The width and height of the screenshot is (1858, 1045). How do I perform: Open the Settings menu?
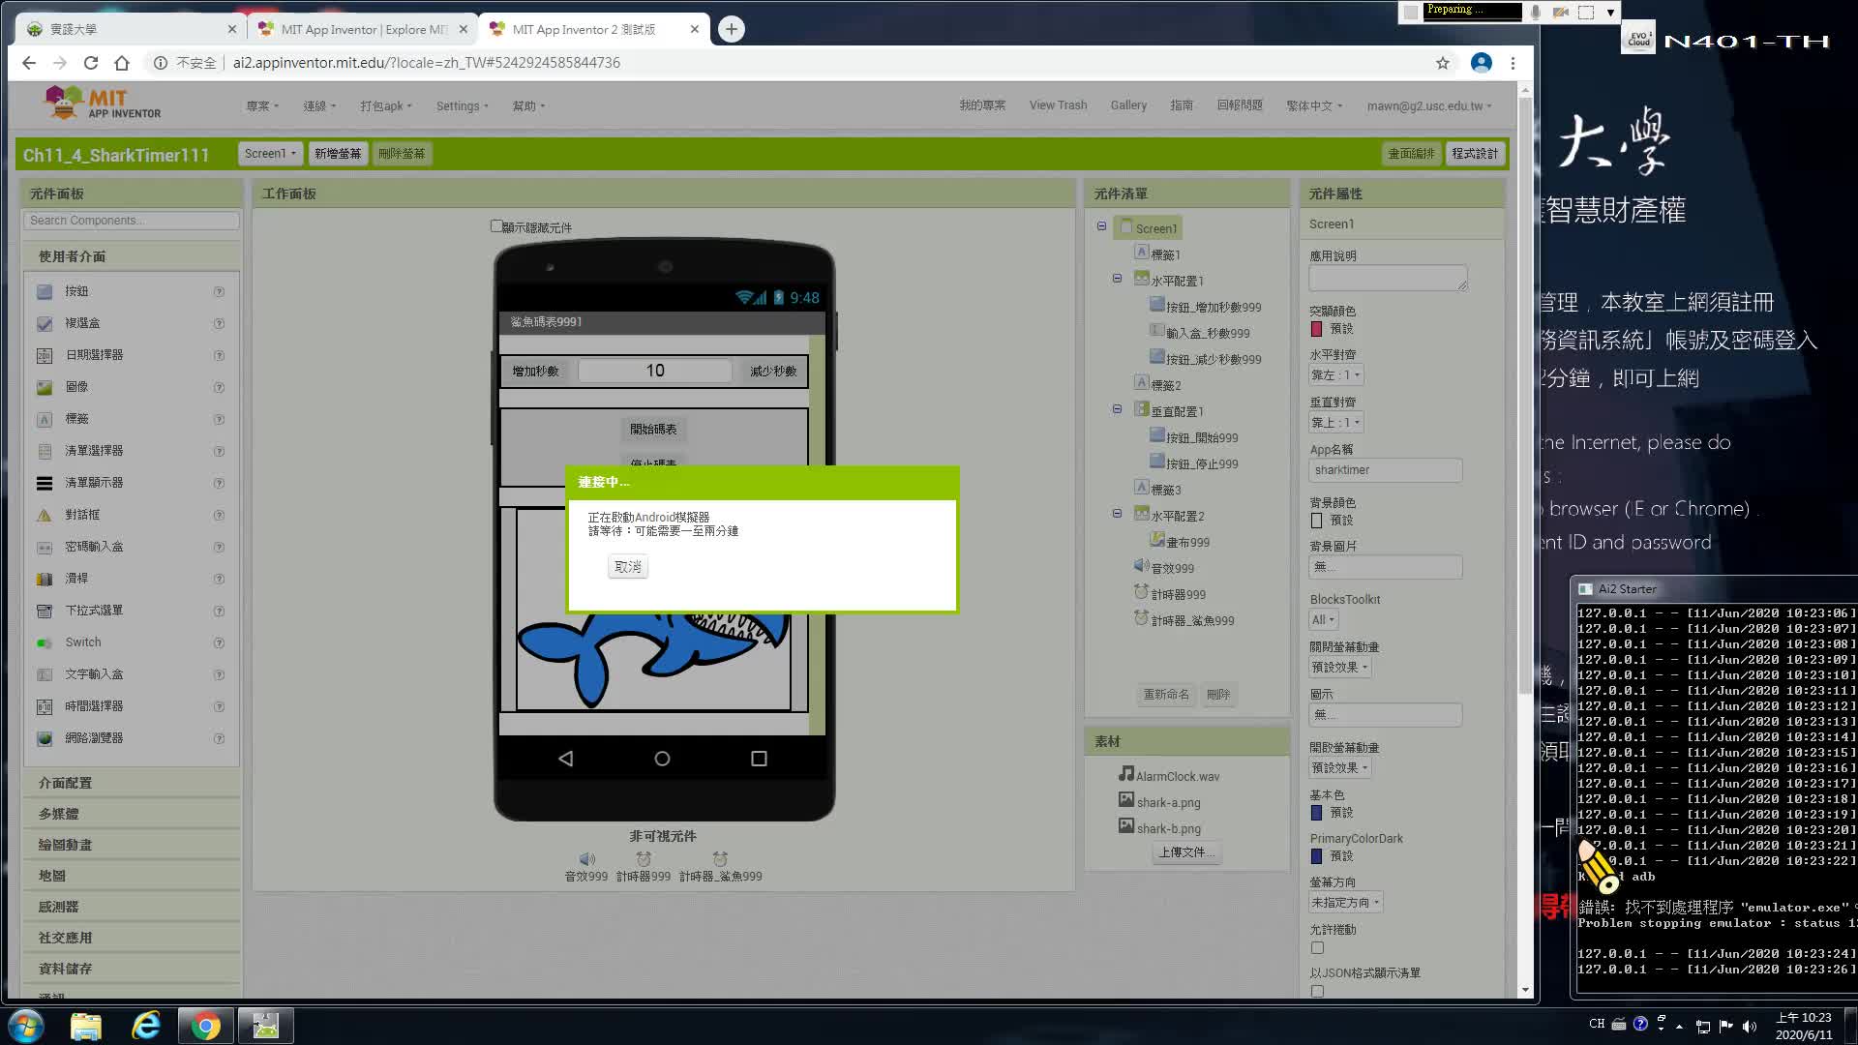462,106
